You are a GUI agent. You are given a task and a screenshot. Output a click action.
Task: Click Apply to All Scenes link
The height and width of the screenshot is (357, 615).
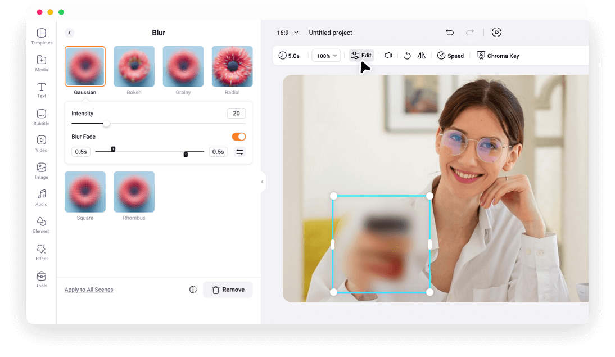(x=89, y=290)
